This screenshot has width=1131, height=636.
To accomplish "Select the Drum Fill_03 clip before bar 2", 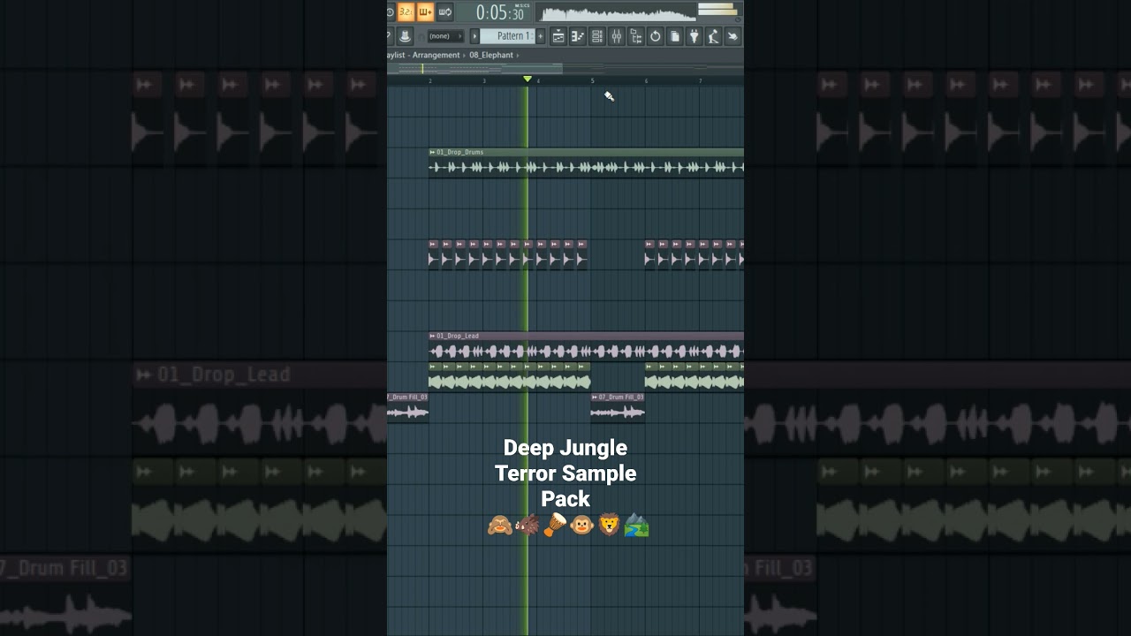I will click(x=407, y=407).
